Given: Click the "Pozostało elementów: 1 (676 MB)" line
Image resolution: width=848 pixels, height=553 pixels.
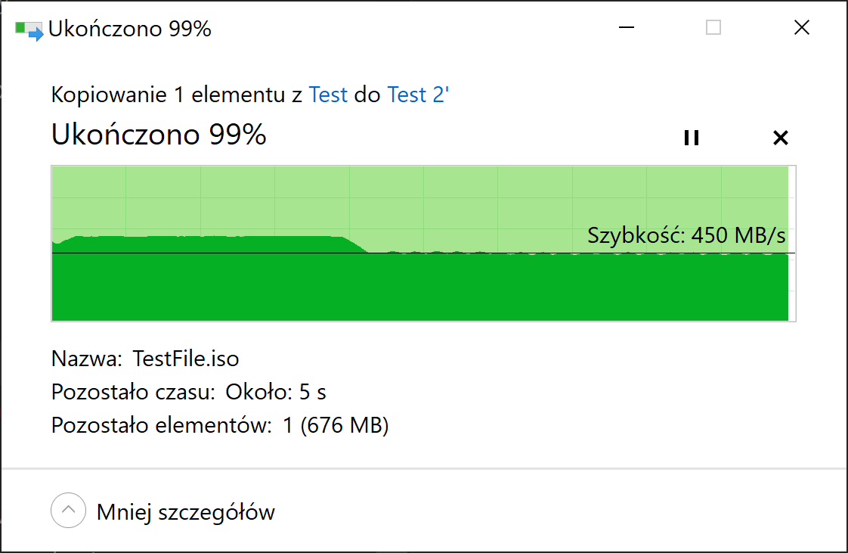Looking at the screenshot, I should click(220, 424).
